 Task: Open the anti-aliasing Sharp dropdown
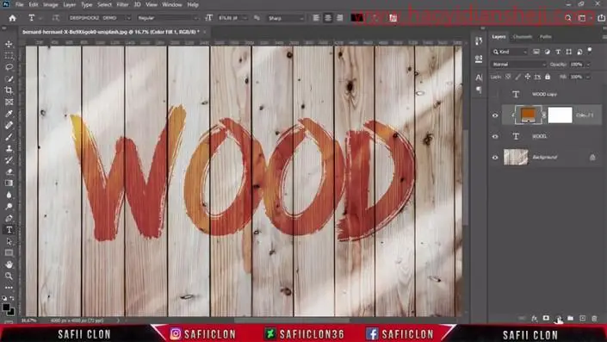click(286, 18)
